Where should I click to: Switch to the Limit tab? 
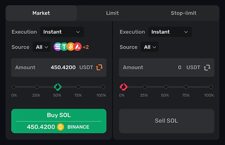[x=112, y=13]
